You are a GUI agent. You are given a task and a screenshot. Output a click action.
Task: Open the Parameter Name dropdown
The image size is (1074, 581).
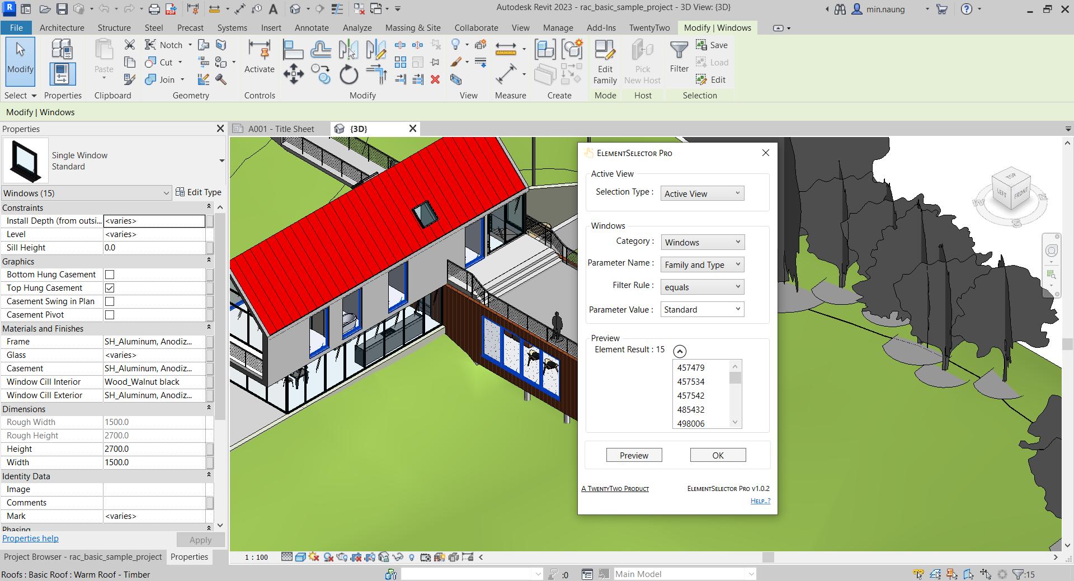click(x=702, y=265)
